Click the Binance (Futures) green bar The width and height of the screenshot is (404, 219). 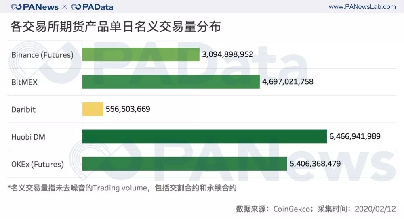pyautogui.click(x=141, y=54)
